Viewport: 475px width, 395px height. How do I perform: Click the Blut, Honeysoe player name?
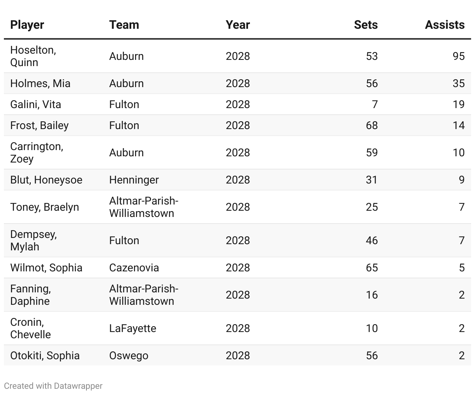click(x=46, y=180)
